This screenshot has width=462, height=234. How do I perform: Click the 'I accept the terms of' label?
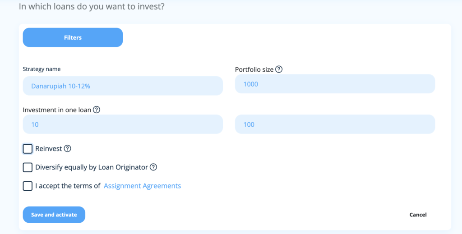[x=68, y=186]
